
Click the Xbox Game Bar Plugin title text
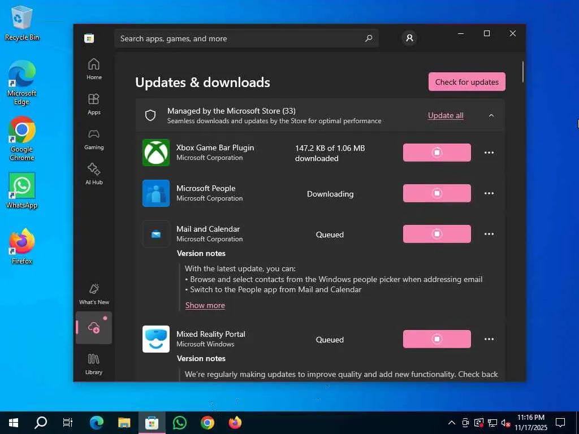coord(215,147)
